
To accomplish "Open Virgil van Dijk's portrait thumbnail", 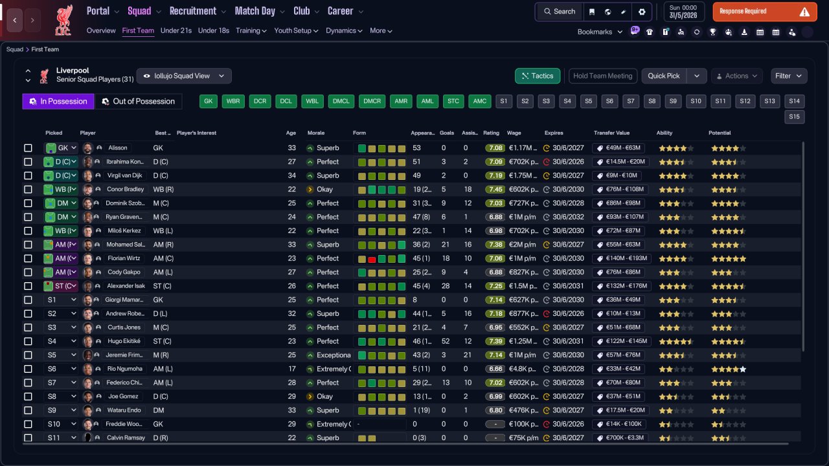I will [88, 175].
